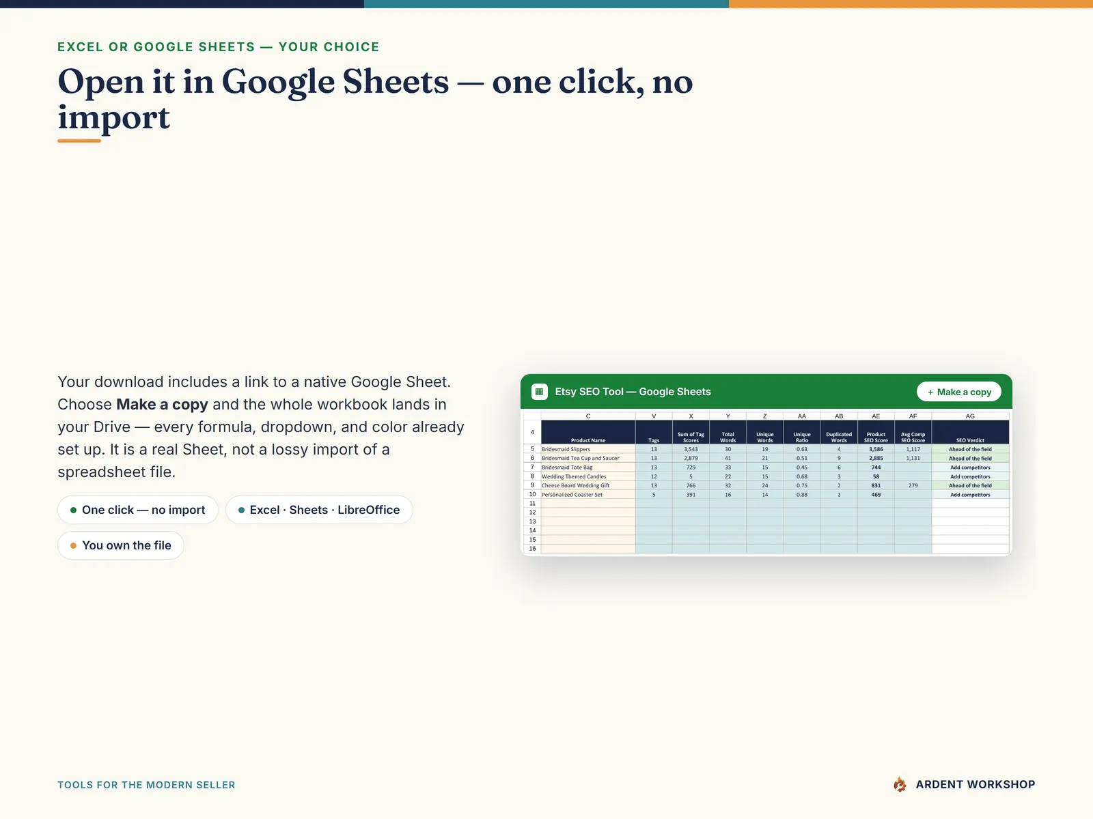Select column X header
Image resolution: width=1093 pixels, height=819 pixels.
tap(691, 416)
